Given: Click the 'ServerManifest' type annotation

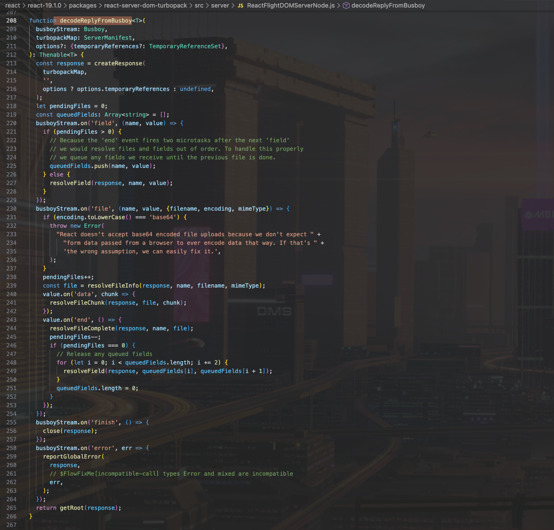Looking at the screenshot, I should 108,38.
